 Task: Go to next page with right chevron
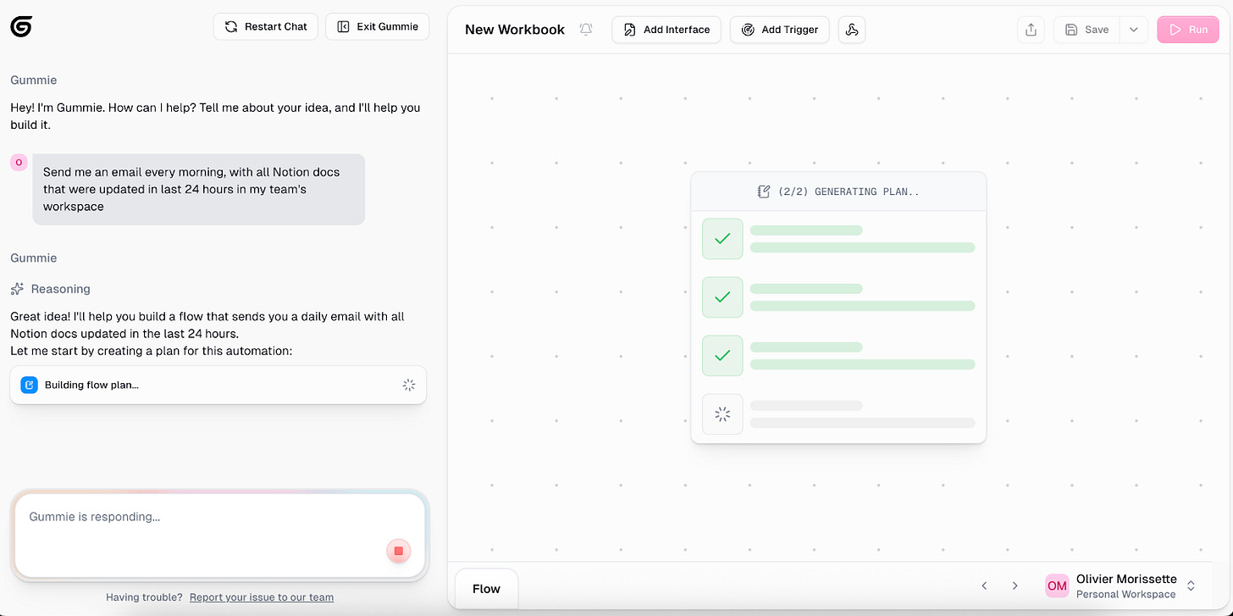tap(1015, 585)
